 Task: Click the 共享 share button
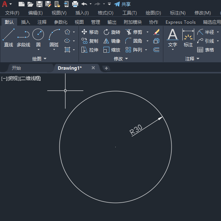tap(122, 4)
